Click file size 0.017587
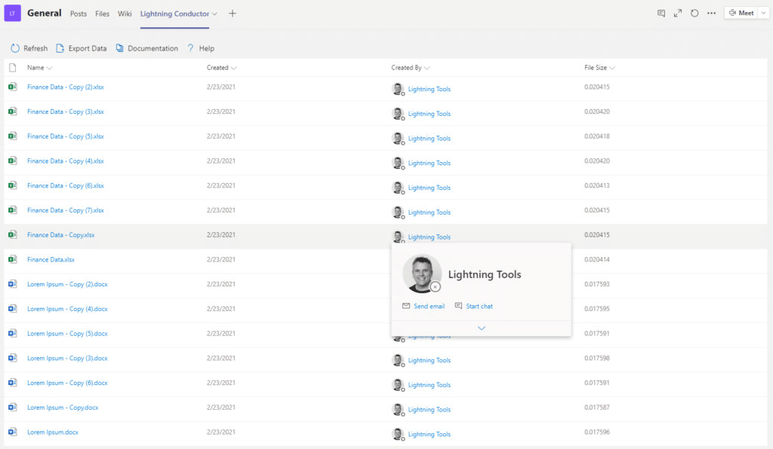Viewport: 773px width, 449px height. click(x=596, y=408)
